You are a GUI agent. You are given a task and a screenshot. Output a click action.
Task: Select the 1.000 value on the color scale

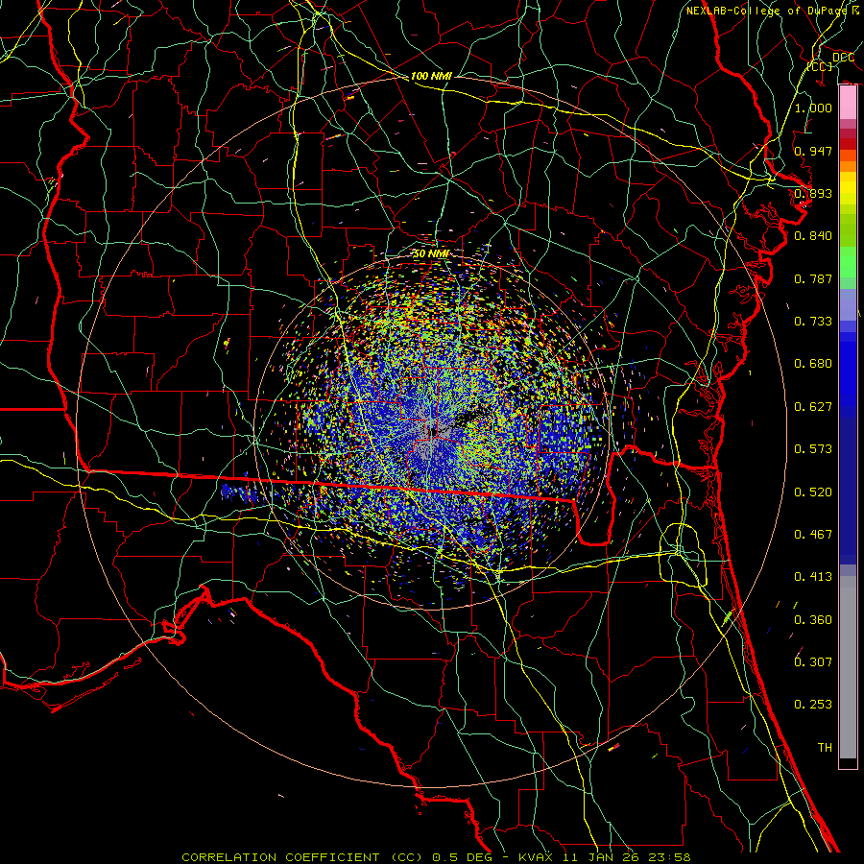(813, 108)
